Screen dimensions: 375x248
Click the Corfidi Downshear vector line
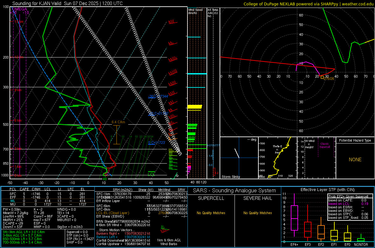tap(123, 240)
